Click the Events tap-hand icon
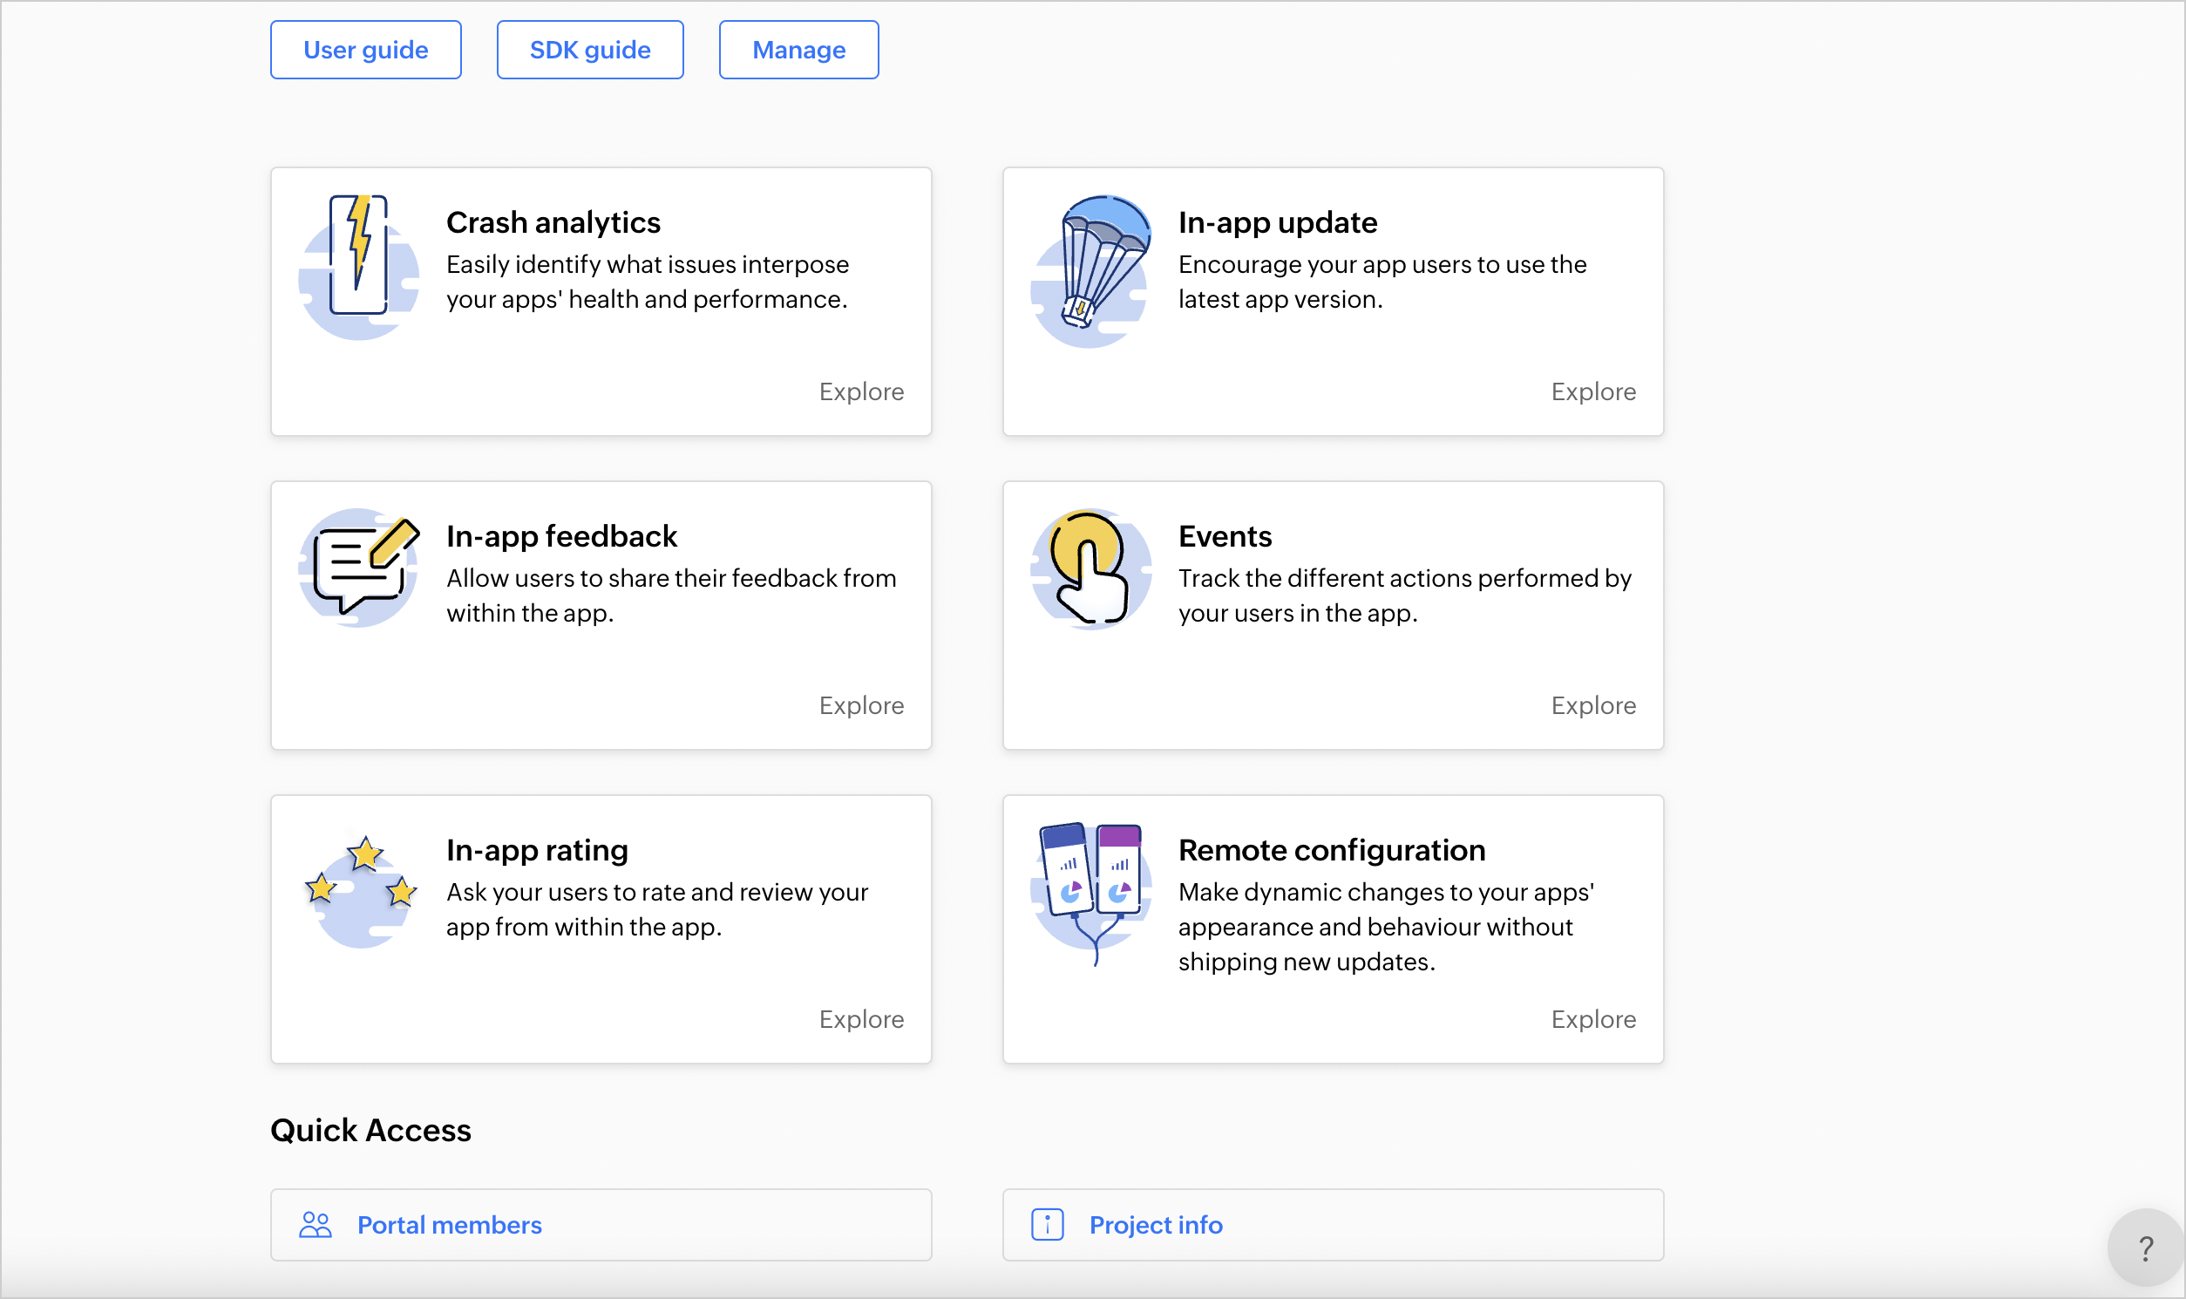 [x=1090, y=569]
